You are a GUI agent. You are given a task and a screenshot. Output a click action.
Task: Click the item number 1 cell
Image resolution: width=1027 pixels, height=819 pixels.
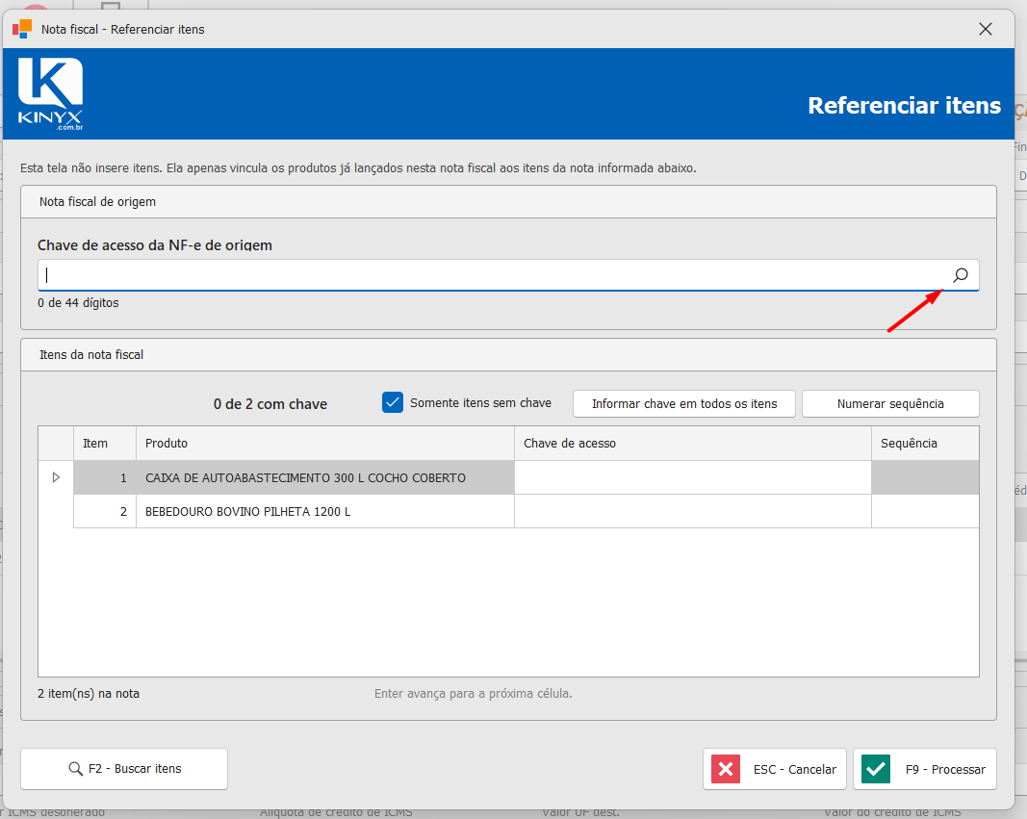105,477
